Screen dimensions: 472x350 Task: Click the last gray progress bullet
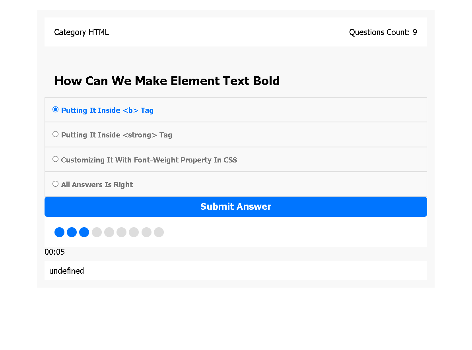[x=159, y=232]
